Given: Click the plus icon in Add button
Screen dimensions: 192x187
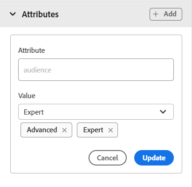Looking at the screenshot, I should pyautogui.click(x=156, y=14).
